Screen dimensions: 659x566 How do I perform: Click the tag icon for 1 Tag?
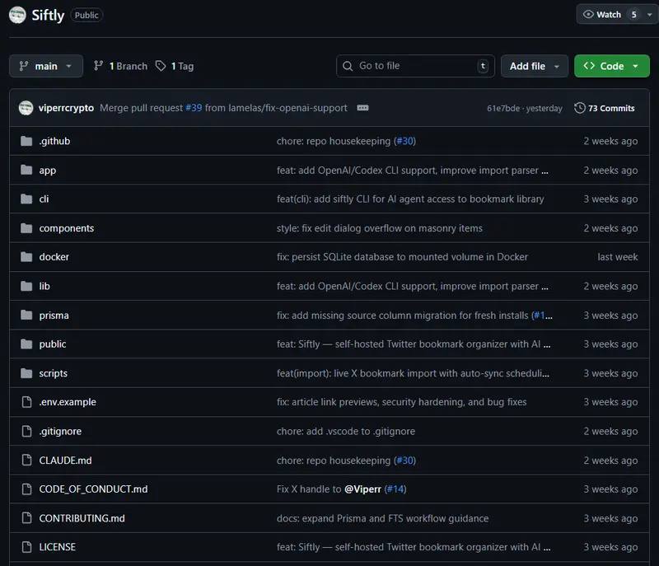coord(161,66)
